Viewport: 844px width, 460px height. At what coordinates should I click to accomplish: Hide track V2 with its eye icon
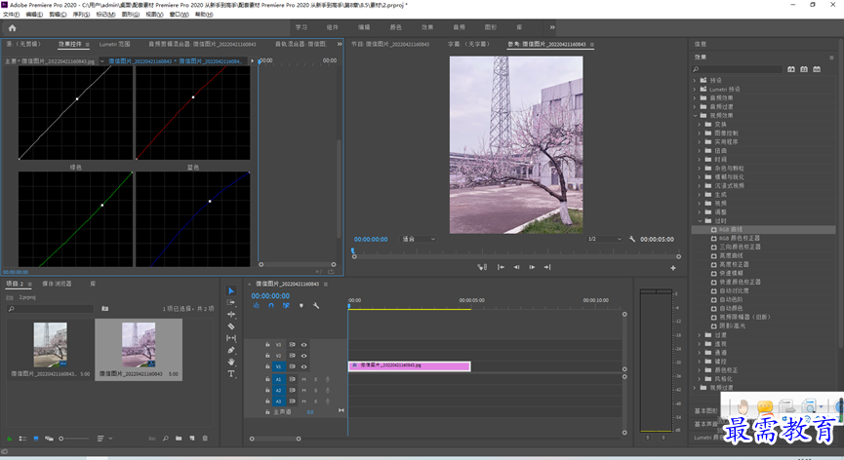pyautogui.click(x=303, y=356)
